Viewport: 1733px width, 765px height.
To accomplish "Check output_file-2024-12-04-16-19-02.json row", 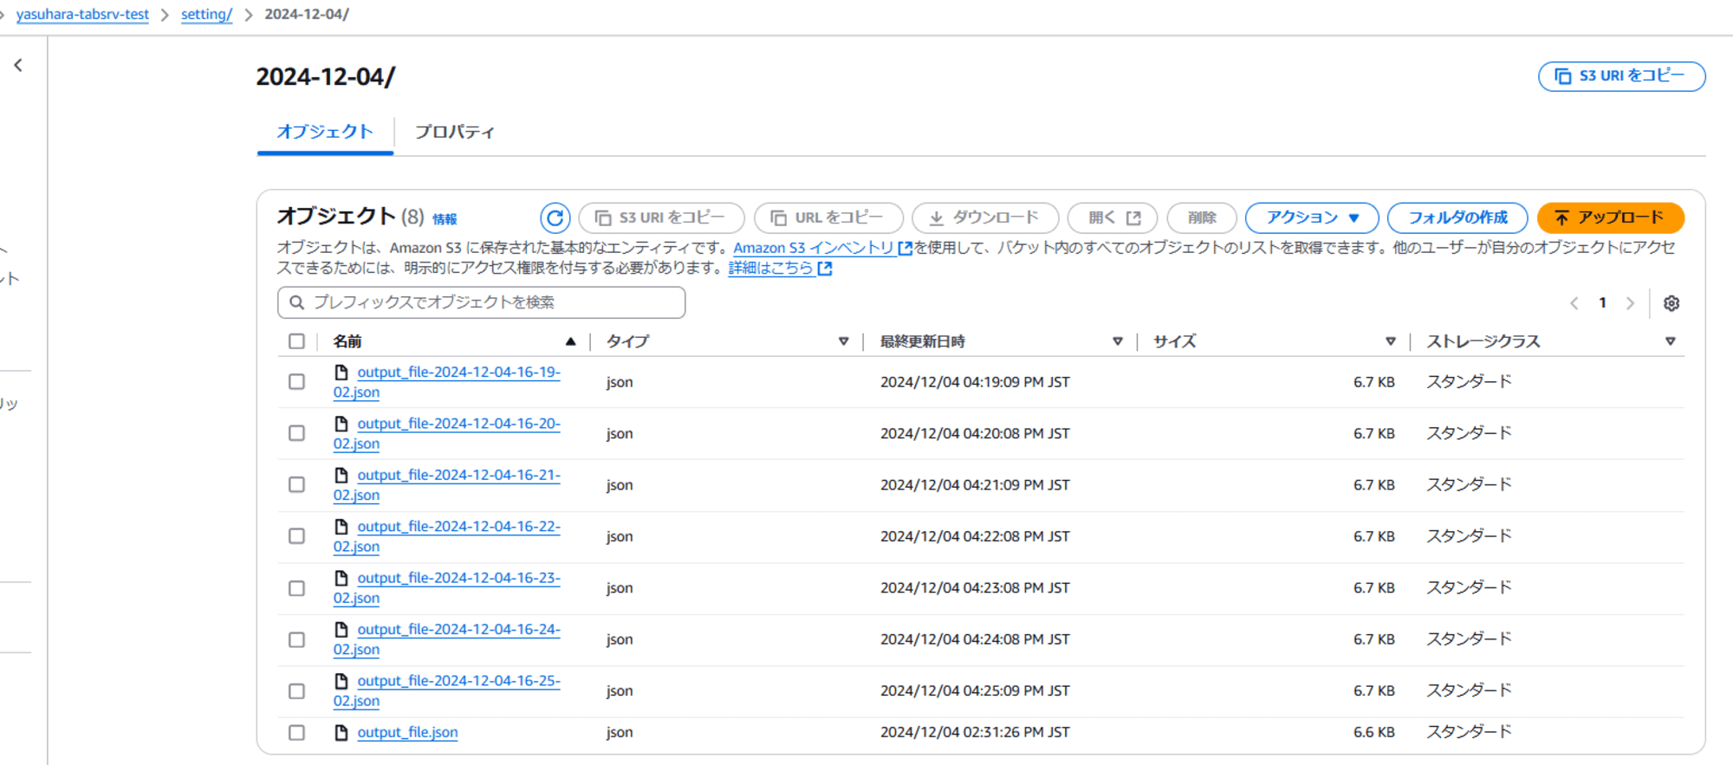I will pyautogui.click(x=296, y=382).
